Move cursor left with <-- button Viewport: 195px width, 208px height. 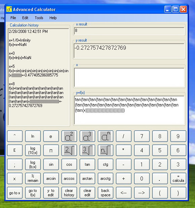click(124, 193)
